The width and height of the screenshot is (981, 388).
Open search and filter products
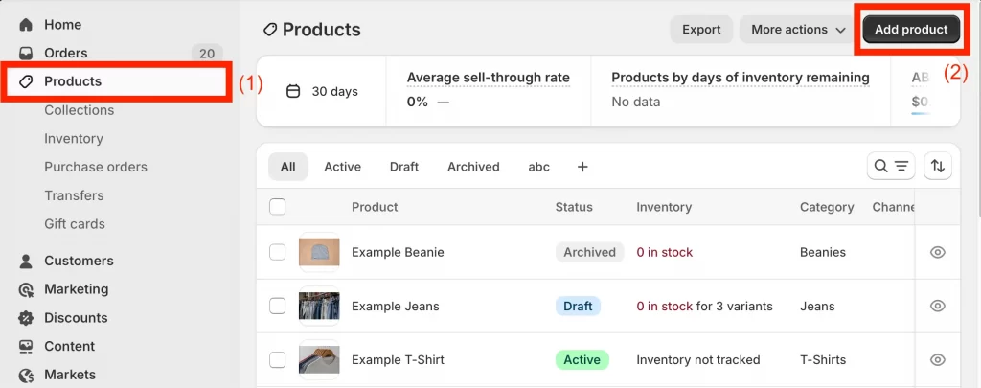pos(891,166)
